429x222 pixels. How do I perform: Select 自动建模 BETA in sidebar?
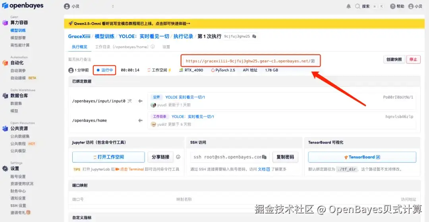pyautogui.click(x=23, y=78)
